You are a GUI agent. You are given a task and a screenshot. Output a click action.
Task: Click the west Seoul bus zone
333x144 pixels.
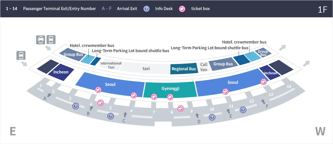230,84
